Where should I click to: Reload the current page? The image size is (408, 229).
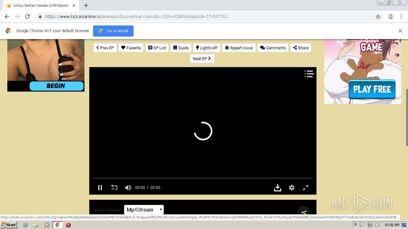click(27, 17)
